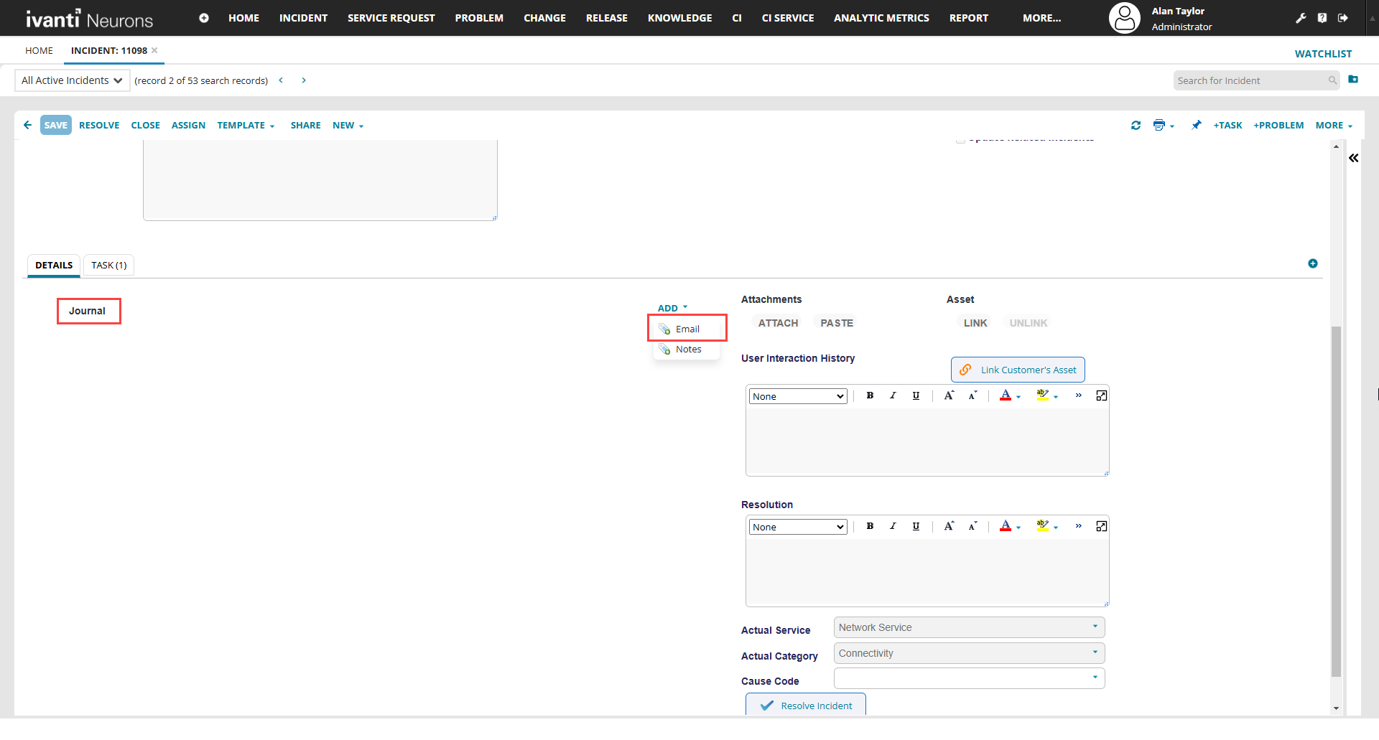The height and width of the screenshot is (740, 1379).
Task: Collapse the side panel with the double chevron
Action: click(1353, 158)
